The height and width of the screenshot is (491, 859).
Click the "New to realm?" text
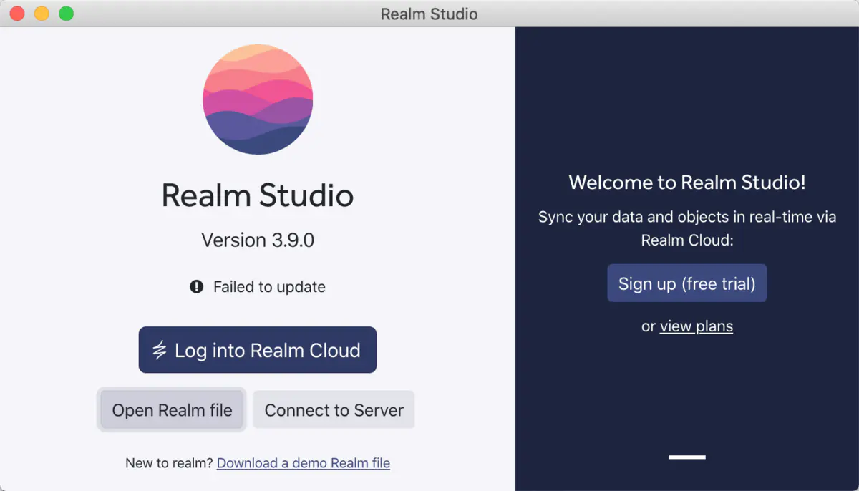tap(169, 463)
